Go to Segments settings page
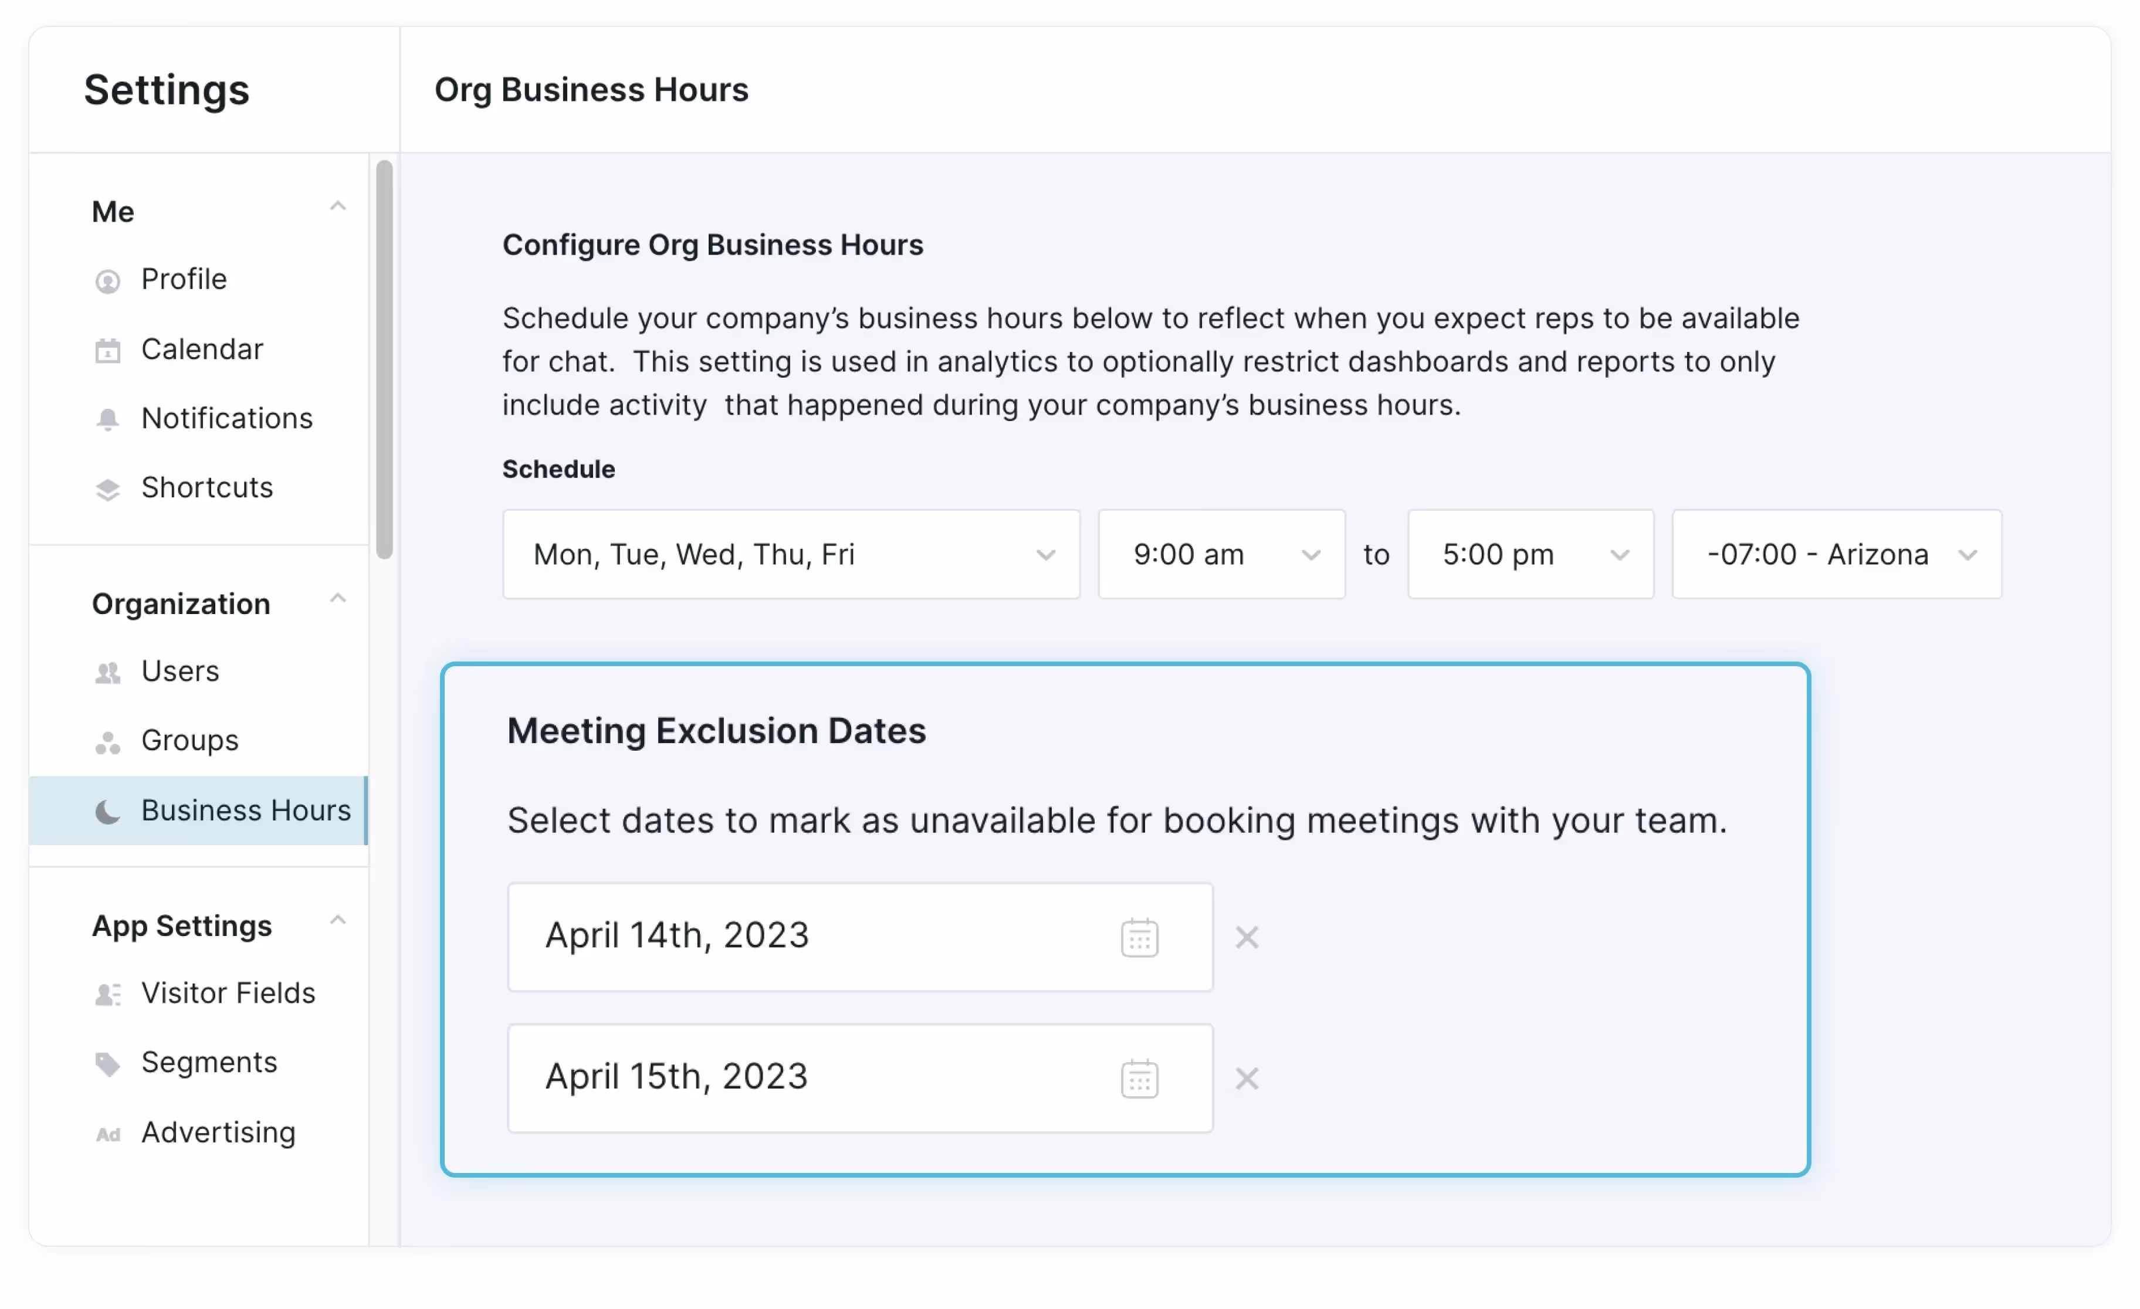This screenshot has width=2140, height=1309. 208,1063
